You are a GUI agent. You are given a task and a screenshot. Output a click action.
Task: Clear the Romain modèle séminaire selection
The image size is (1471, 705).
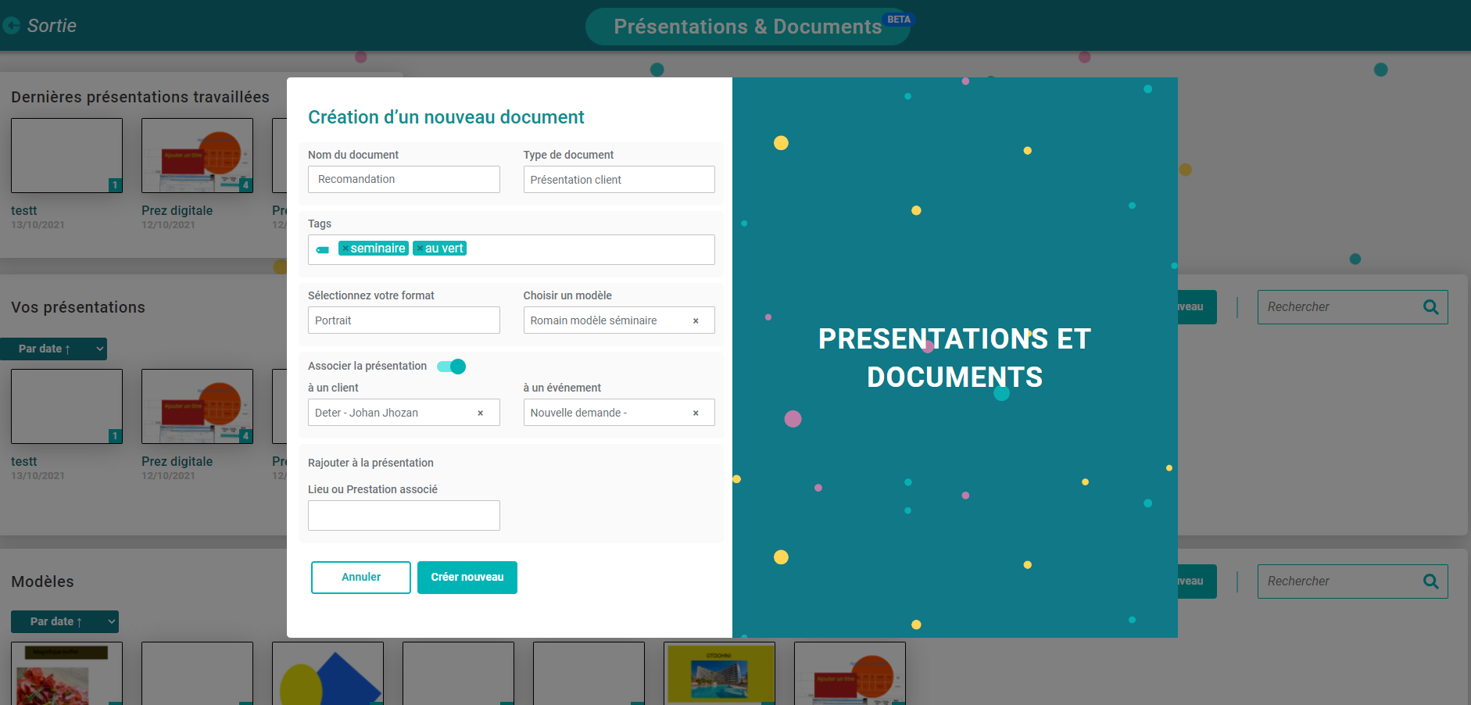696,320
